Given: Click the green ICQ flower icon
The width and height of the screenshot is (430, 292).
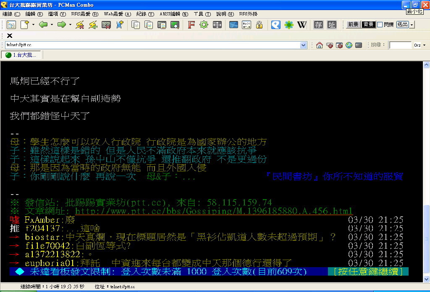Looking at the screenshot, I should [x=289, y=25].
